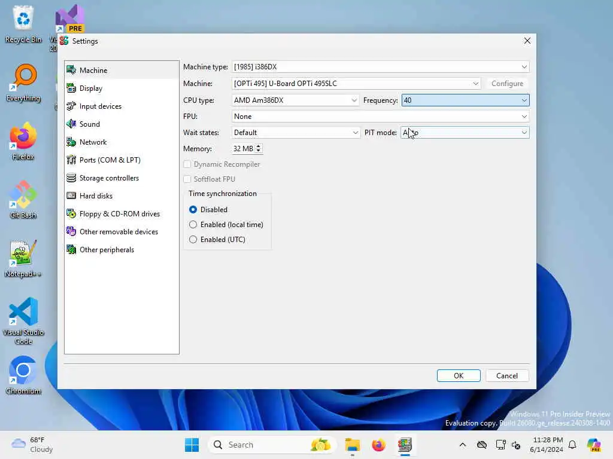Click the Machine category icon
This screenshot has width=613, height=459.
click(x=71, y=71)
